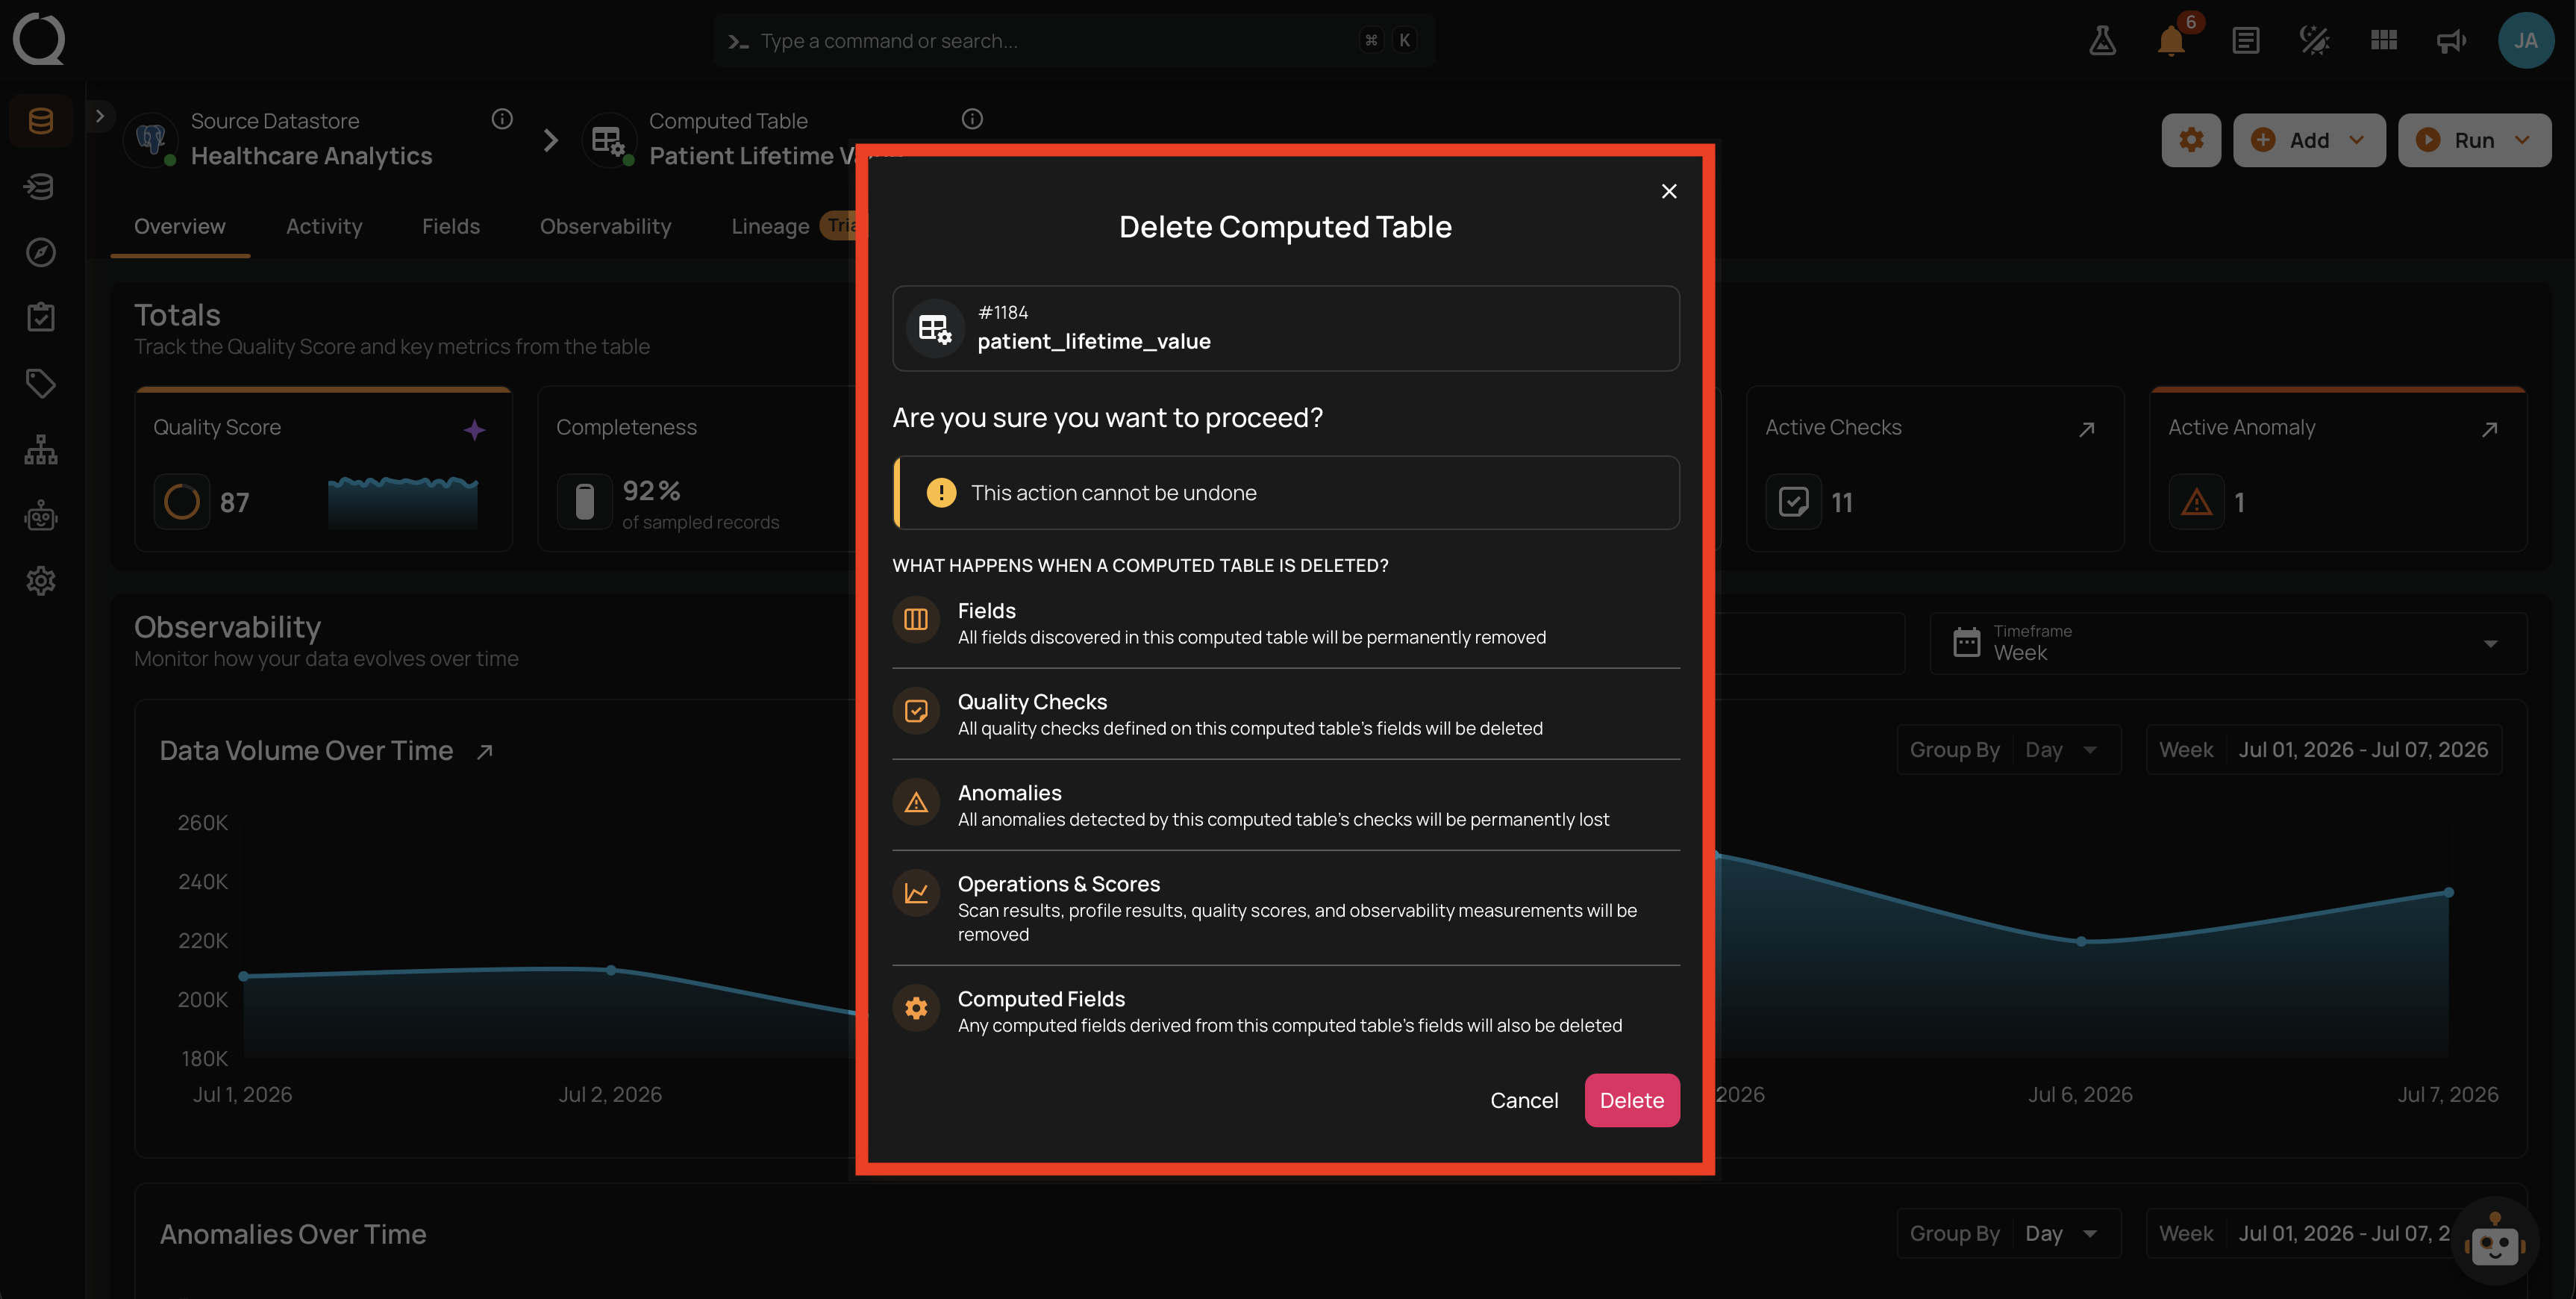Image resolution: width=2576 pixels, height=1299 pixels.
Task: Click 'This action cannot be undone' warning
Action: (x=1286, y=493)
